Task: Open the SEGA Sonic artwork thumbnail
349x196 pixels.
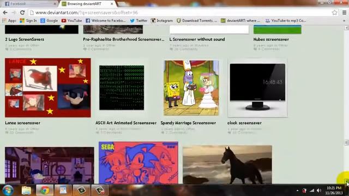Action: point(138,163)
